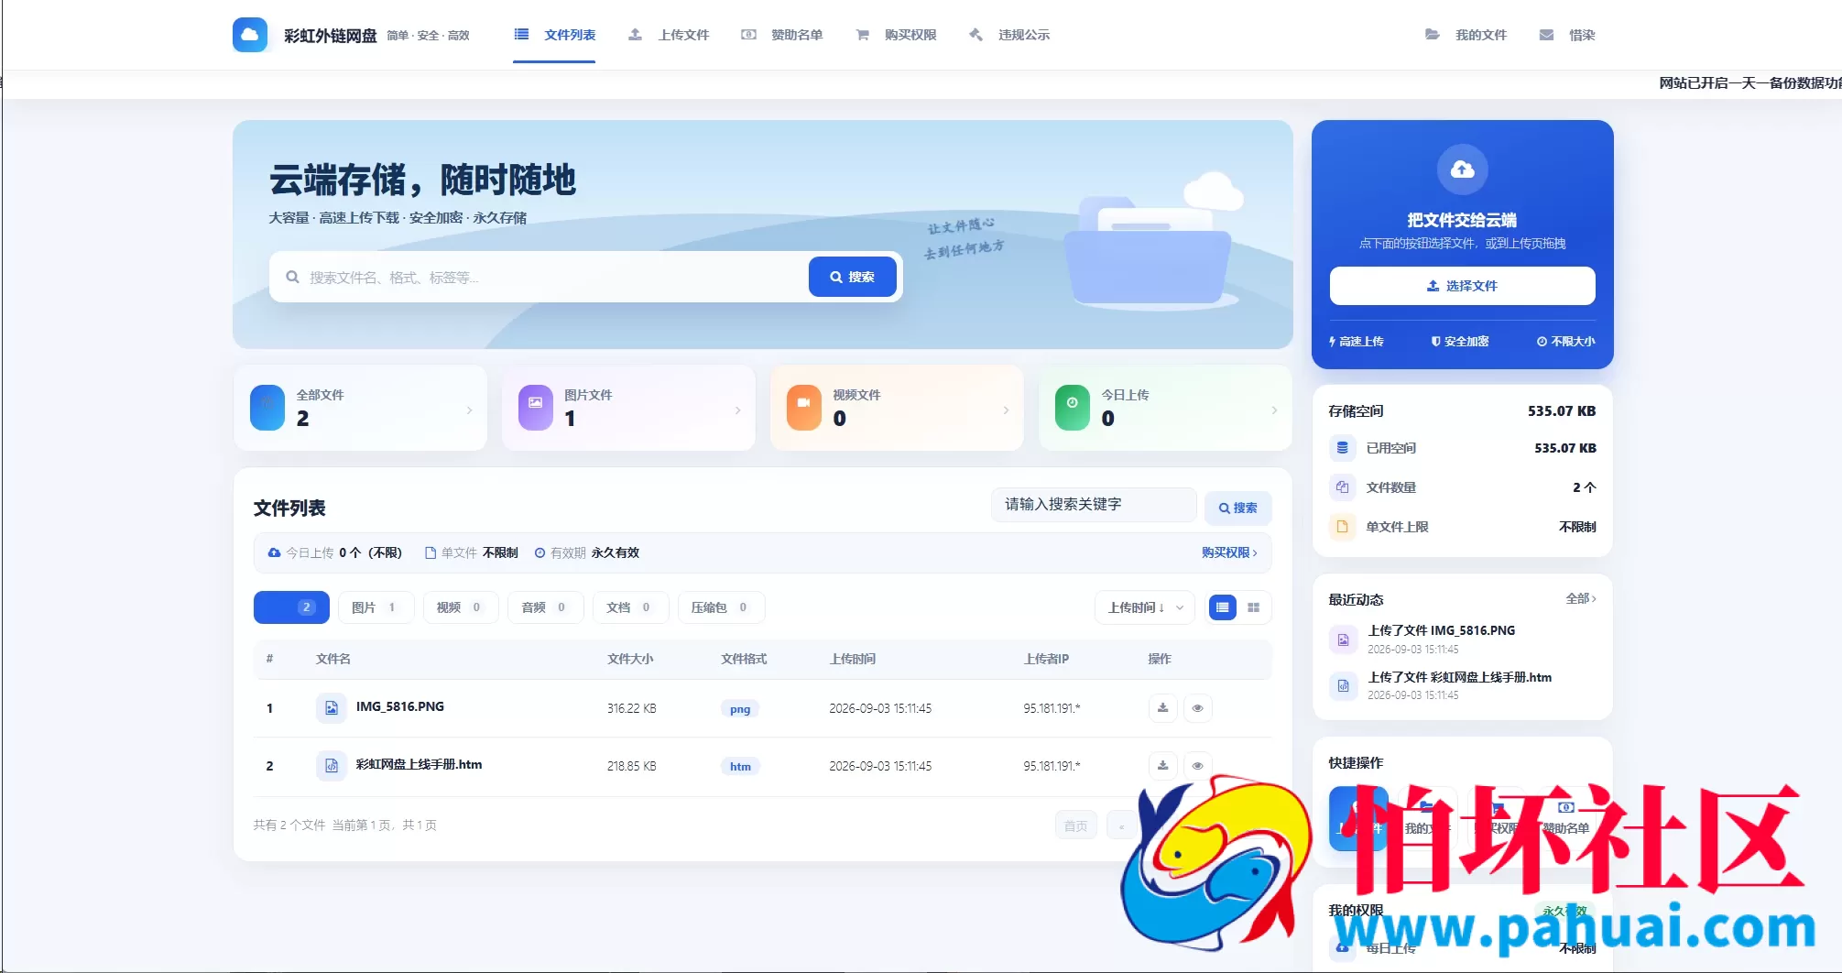This screenshot has height=973, width=1842.
Task: Open 全部 recent activity link
Action: 1581,598
